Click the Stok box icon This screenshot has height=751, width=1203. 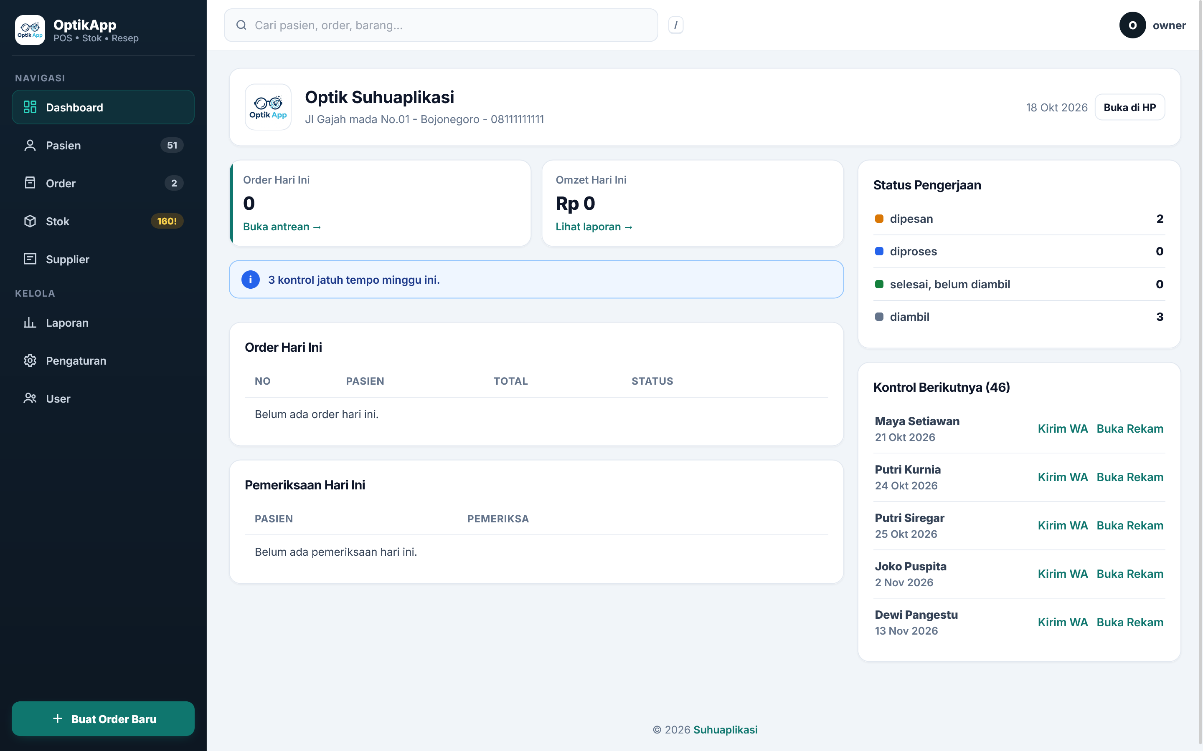30,221
